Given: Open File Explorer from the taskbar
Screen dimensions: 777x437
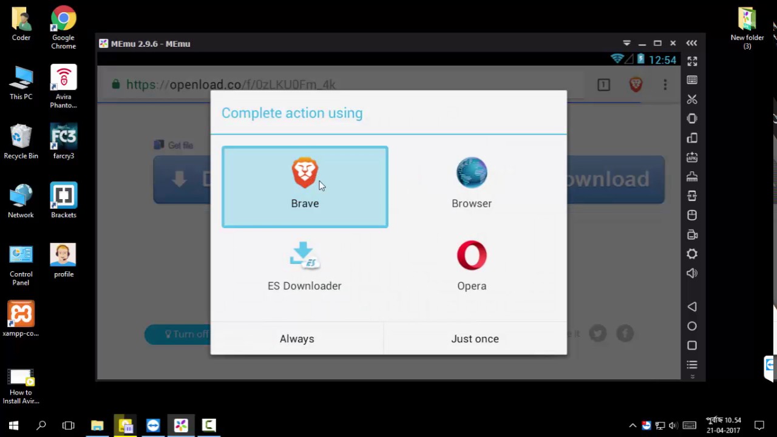Looking at the screenshot, I should (x=97, y=425).
